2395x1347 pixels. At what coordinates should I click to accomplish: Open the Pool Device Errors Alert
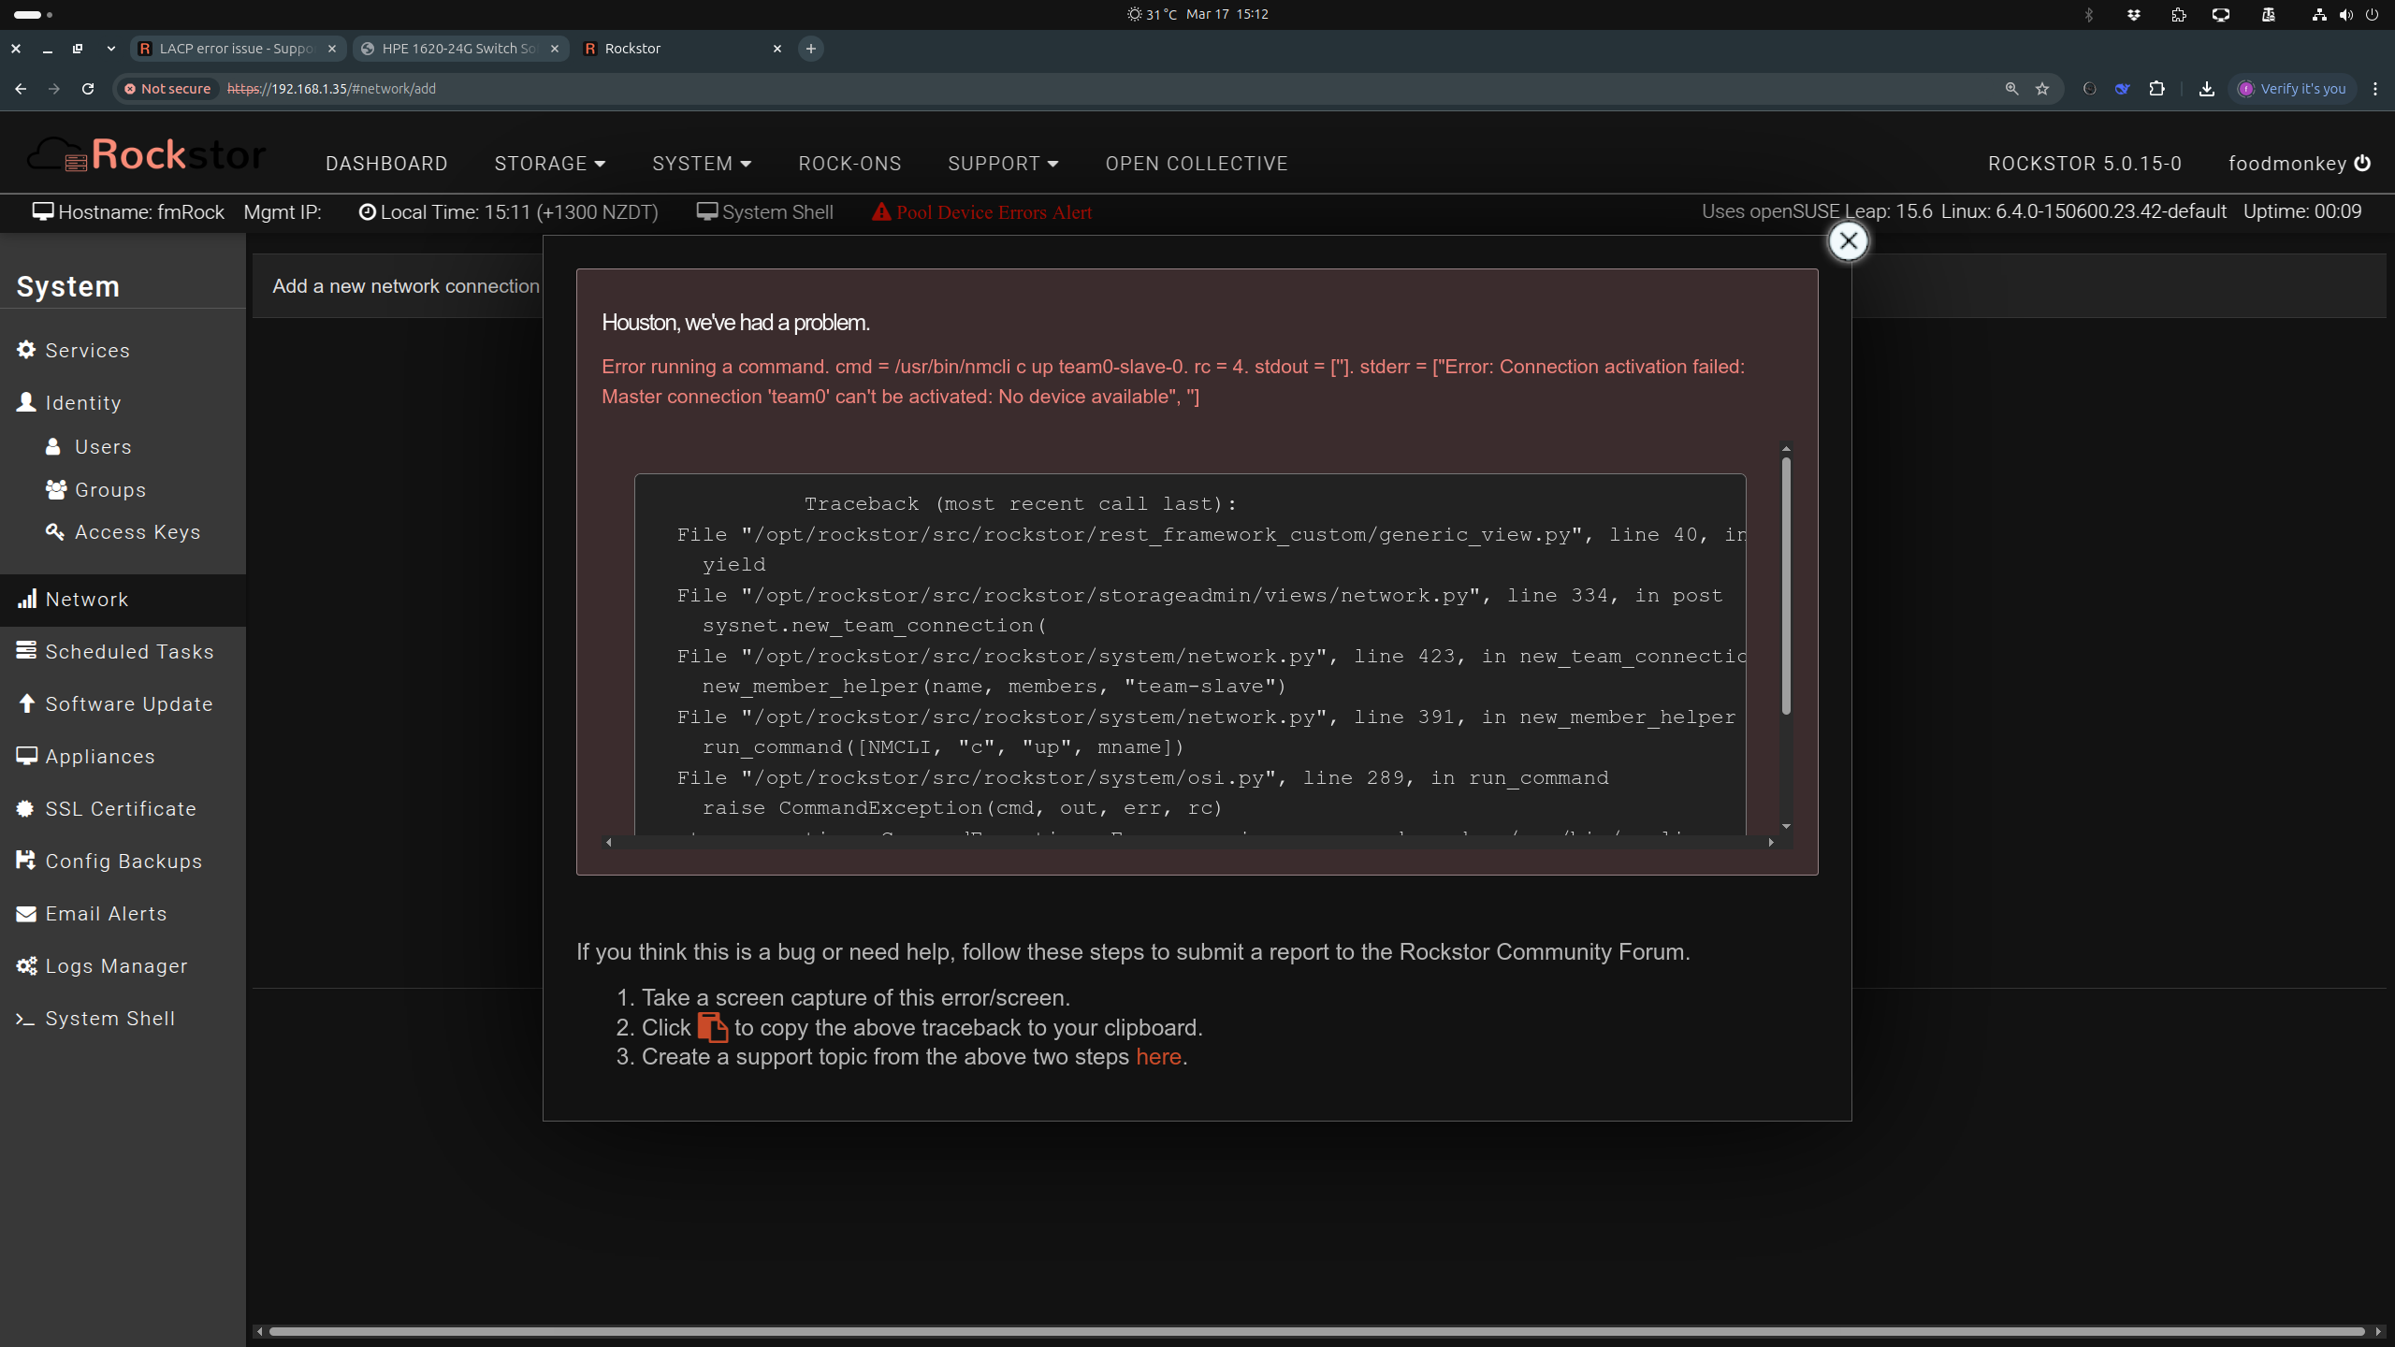pyautogui.click(x=982, y=212)
